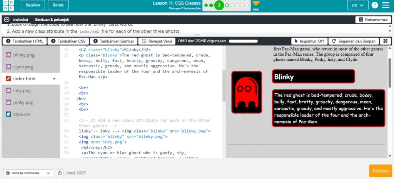
Task: Open the help question mark icon
Action: (x=374, y=5)
